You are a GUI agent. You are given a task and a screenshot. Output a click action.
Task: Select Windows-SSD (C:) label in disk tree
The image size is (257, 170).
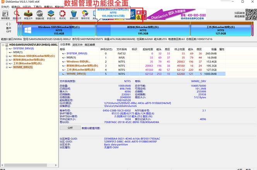(x=34, y=56)
